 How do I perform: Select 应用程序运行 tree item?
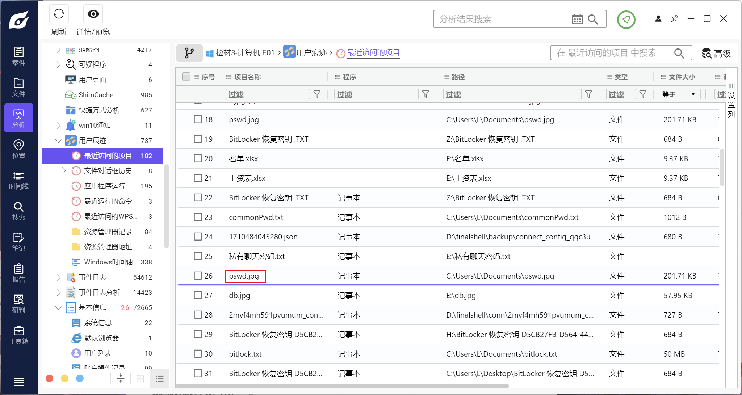102,186
